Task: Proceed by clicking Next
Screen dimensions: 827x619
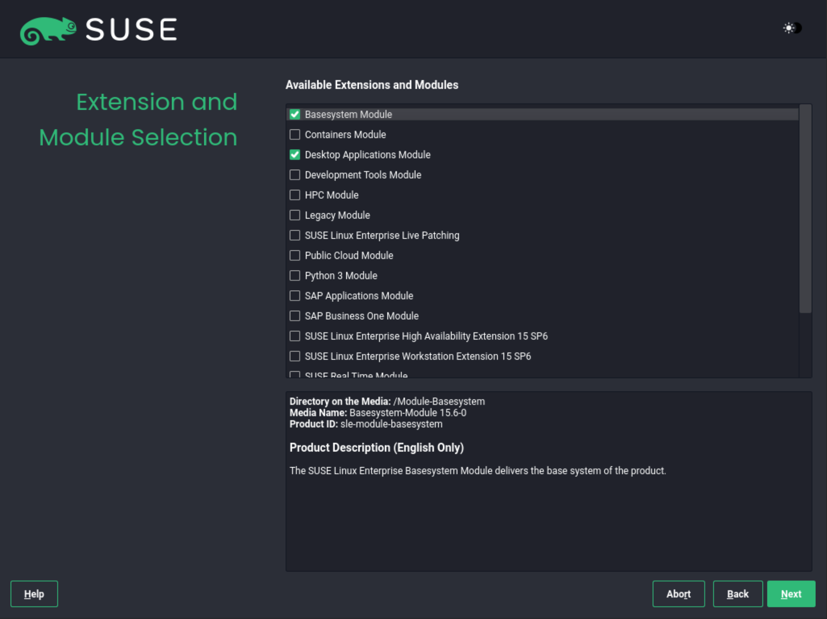Action: pyautogui.click(x=791, y=593)
